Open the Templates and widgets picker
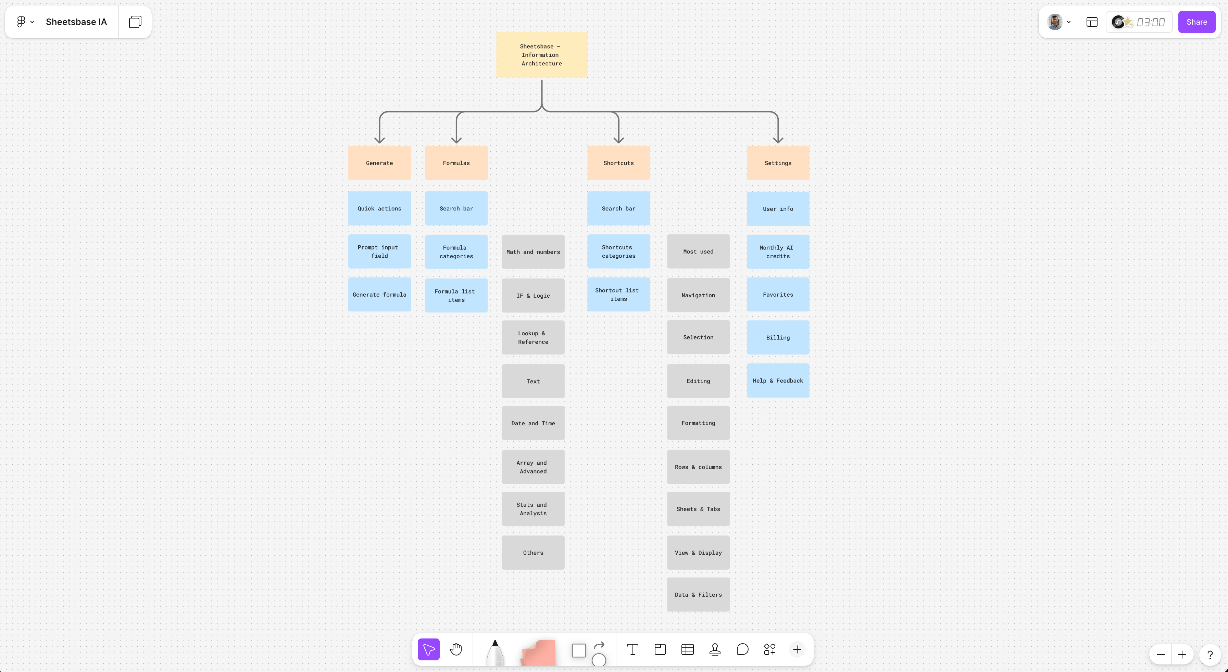1228x672 pixels. (769, 649)
